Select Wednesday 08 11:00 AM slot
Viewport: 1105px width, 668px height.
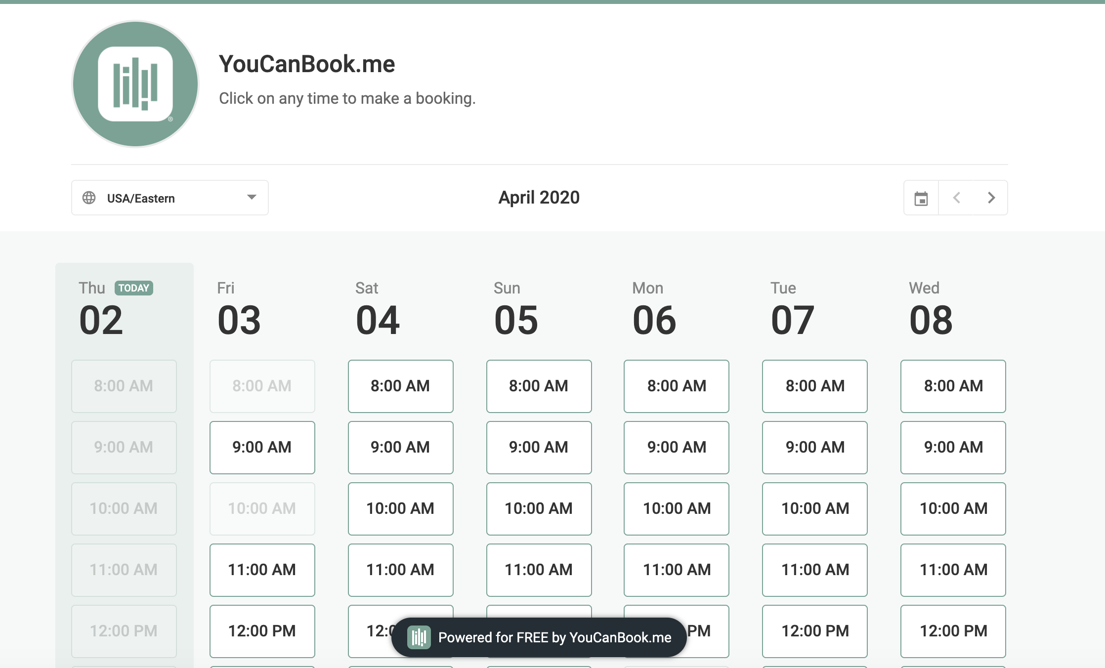click(x=953, y=570)
